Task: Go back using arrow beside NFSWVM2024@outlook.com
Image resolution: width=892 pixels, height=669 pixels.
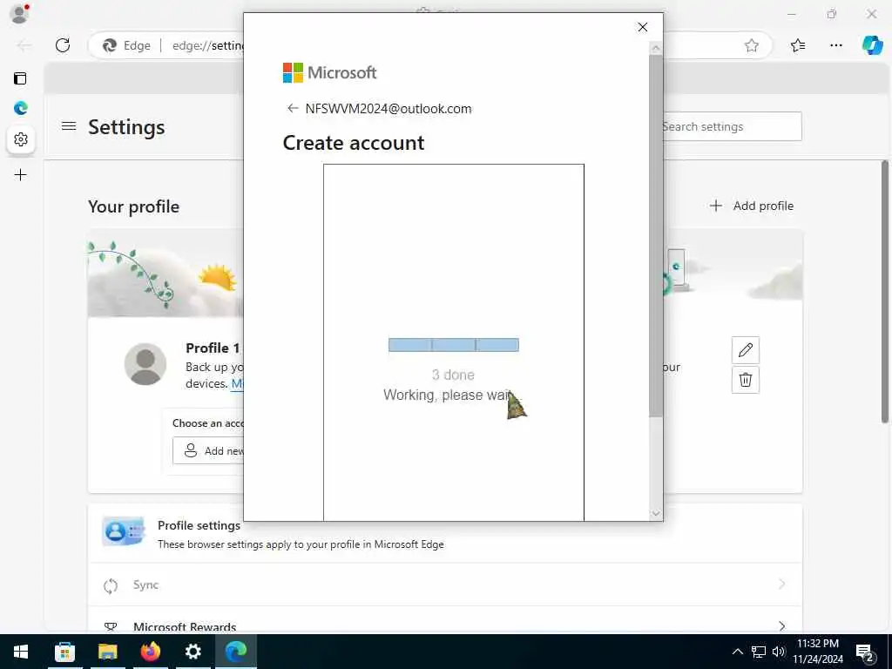Action: [293, 108]
